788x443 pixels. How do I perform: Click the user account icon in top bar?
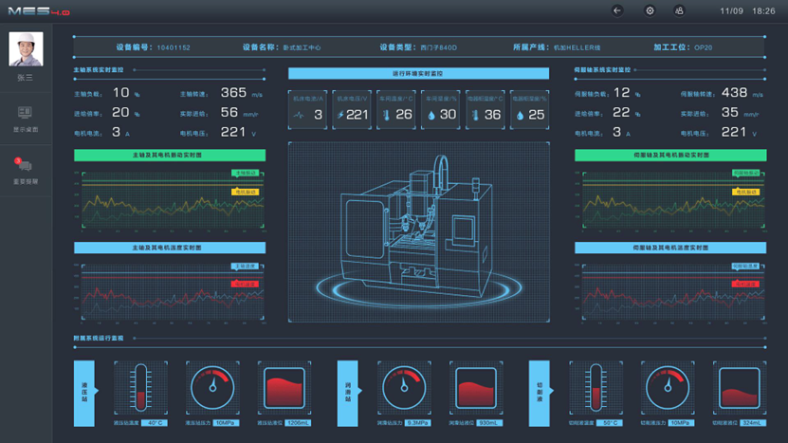(679, 10)
